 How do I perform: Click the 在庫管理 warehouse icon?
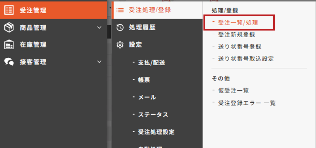[9, 45]
